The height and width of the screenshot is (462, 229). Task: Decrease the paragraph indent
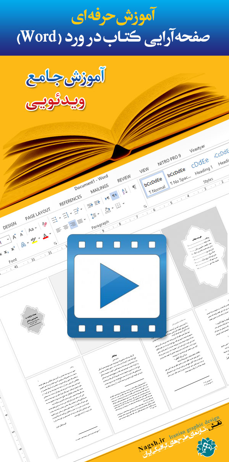click(x=90, y=205)
